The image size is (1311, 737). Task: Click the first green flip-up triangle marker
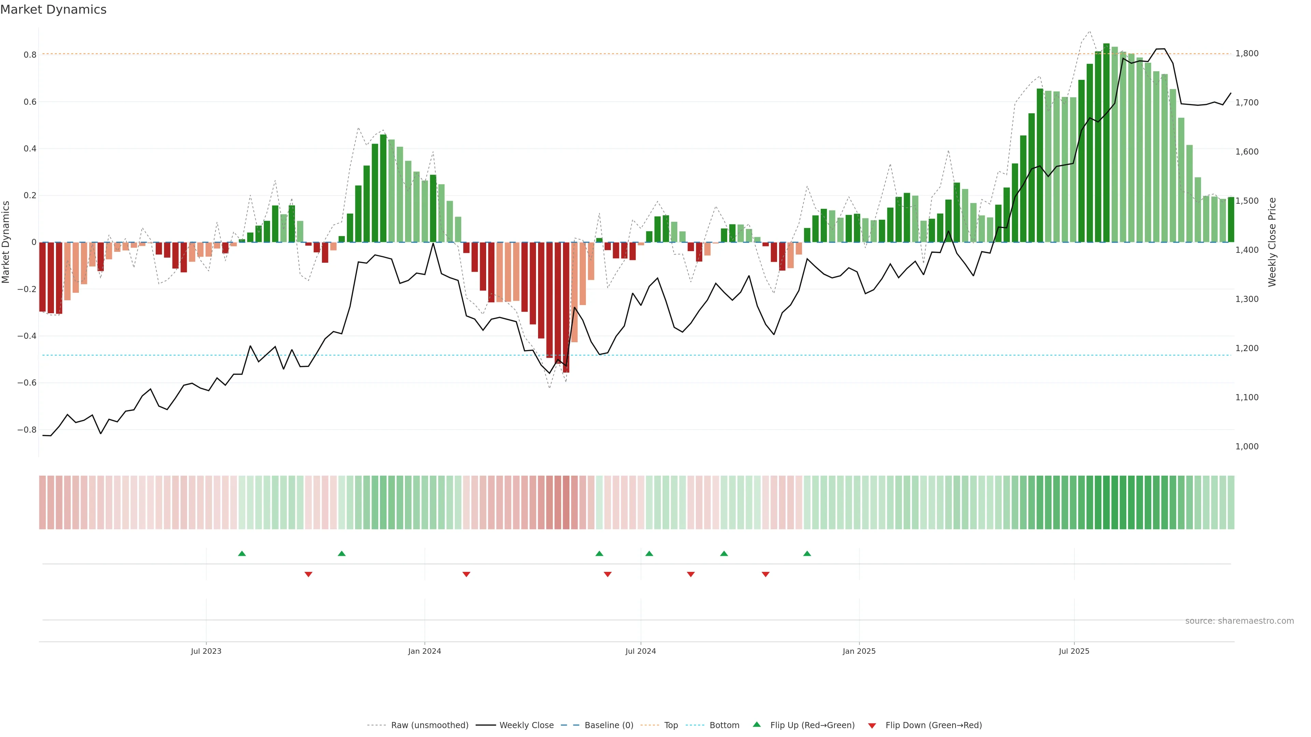tap(242, 553)
